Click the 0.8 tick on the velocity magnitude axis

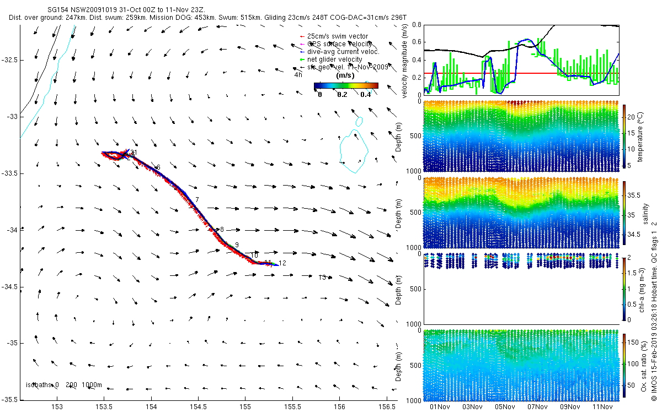point(417,25)
